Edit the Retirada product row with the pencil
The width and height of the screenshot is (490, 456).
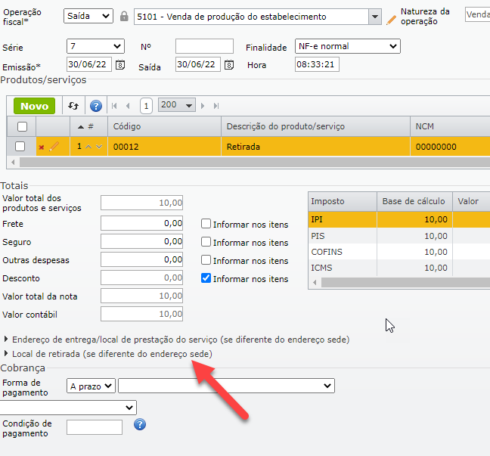pyautogui.click(x=53, y=147)
